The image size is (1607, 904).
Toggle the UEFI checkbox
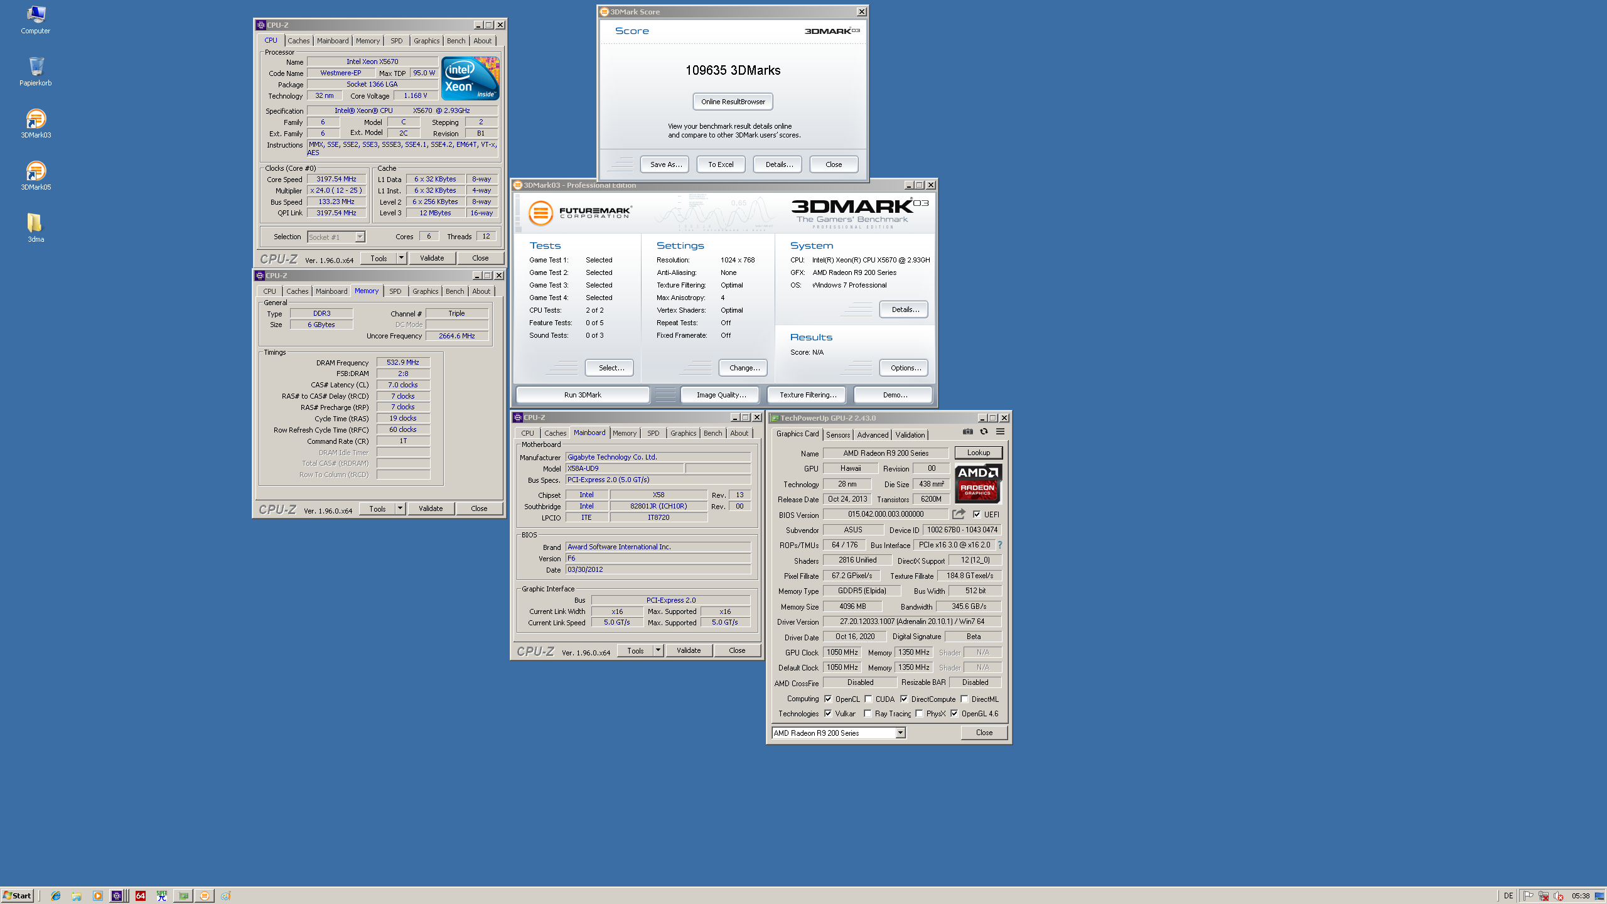977,514
